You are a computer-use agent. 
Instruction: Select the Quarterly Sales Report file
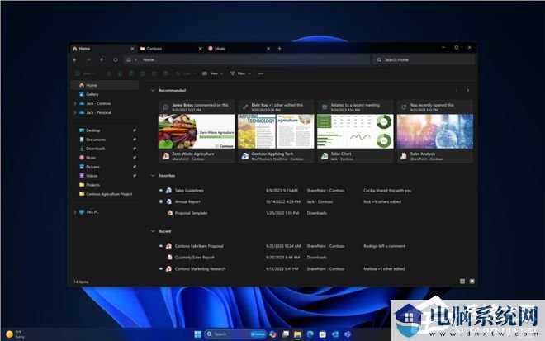pyautogui.click(x=195, y=258)
